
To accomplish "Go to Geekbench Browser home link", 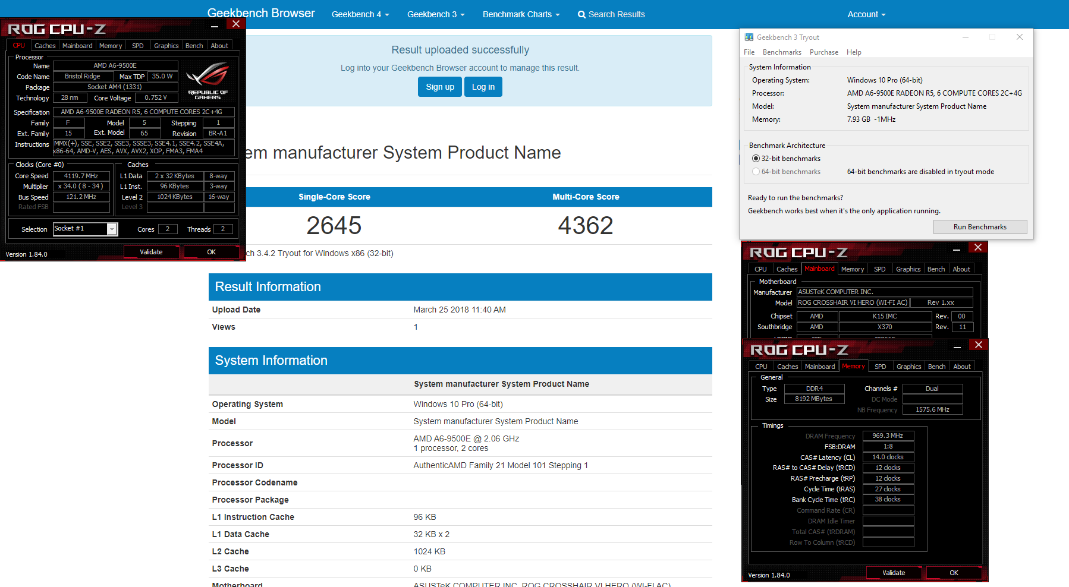I will pos(261,13).
